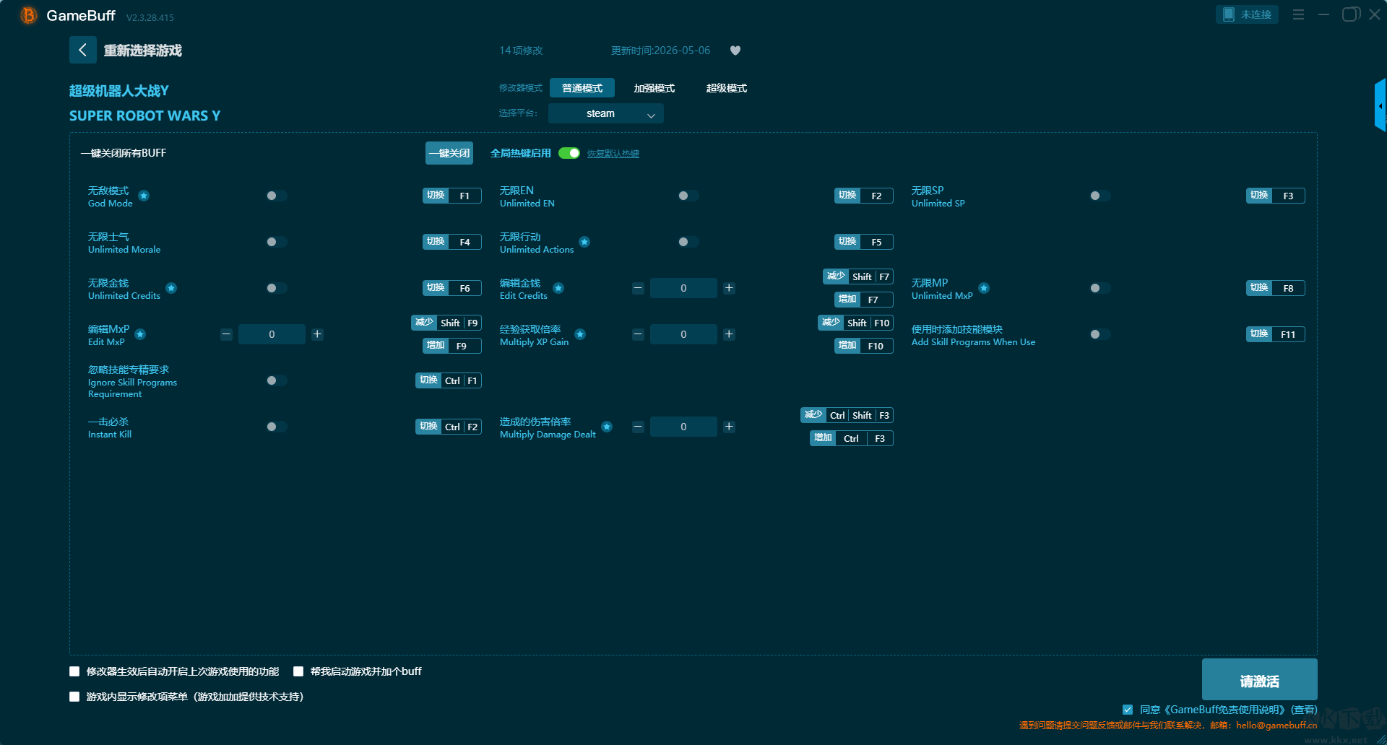Click the star badge next to God Mode
Viewport: 1387px width, 745px height.
144,196
